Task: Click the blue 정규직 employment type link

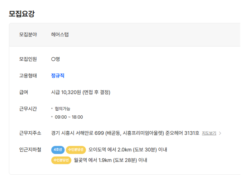Action: tap(58, 76)
